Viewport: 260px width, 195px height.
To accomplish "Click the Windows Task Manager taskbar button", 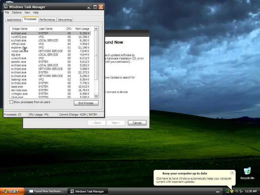I will point(88,191).
